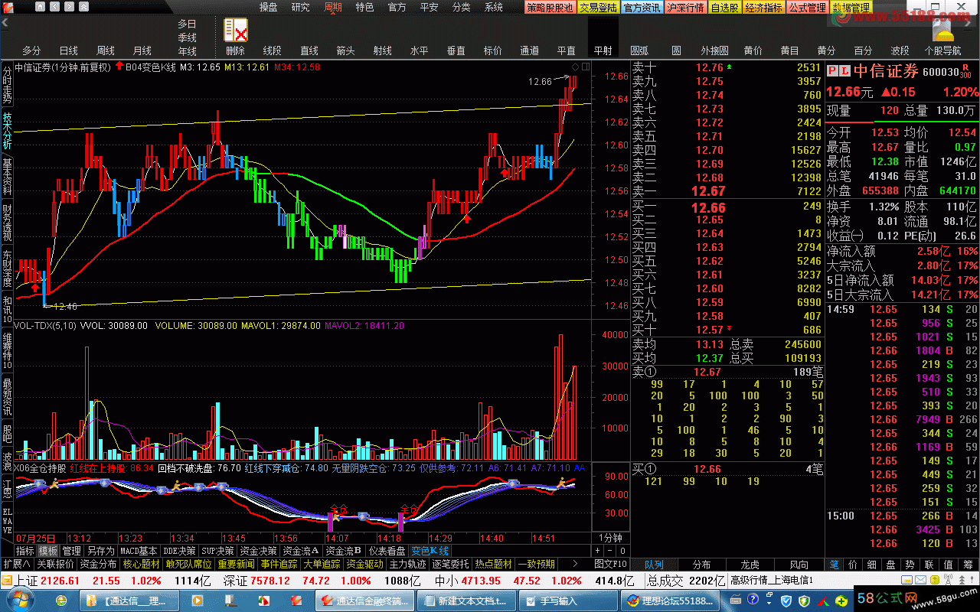The height and width of the screenshot is (612, 980).
Task: Open the stock navigator figure icon
Action: [943, 28]
